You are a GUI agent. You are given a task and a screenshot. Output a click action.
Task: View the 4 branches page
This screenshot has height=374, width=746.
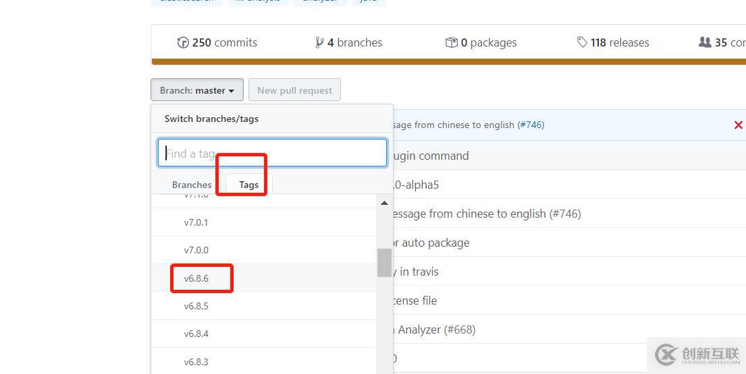pyautogui.click(x=349, y=42)
